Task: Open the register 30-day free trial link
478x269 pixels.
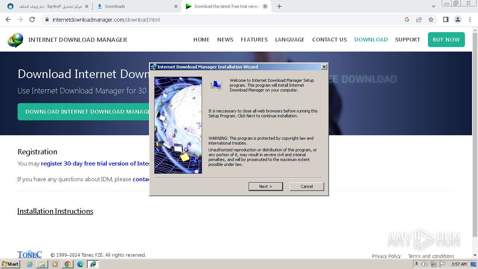Action: point(95,164)
